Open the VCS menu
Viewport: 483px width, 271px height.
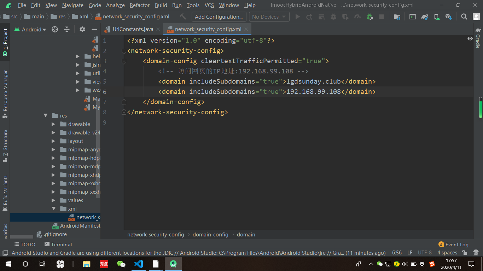209,5
